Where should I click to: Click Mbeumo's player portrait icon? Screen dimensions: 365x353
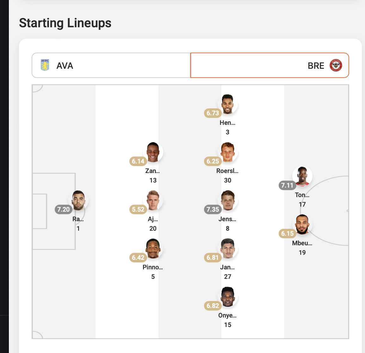pos(302,225)
